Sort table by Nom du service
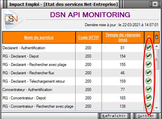 [39, 37]
